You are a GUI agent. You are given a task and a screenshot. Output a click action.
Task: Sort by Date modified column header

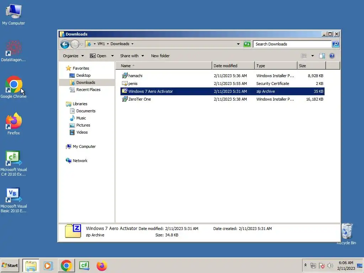point(233,66)
